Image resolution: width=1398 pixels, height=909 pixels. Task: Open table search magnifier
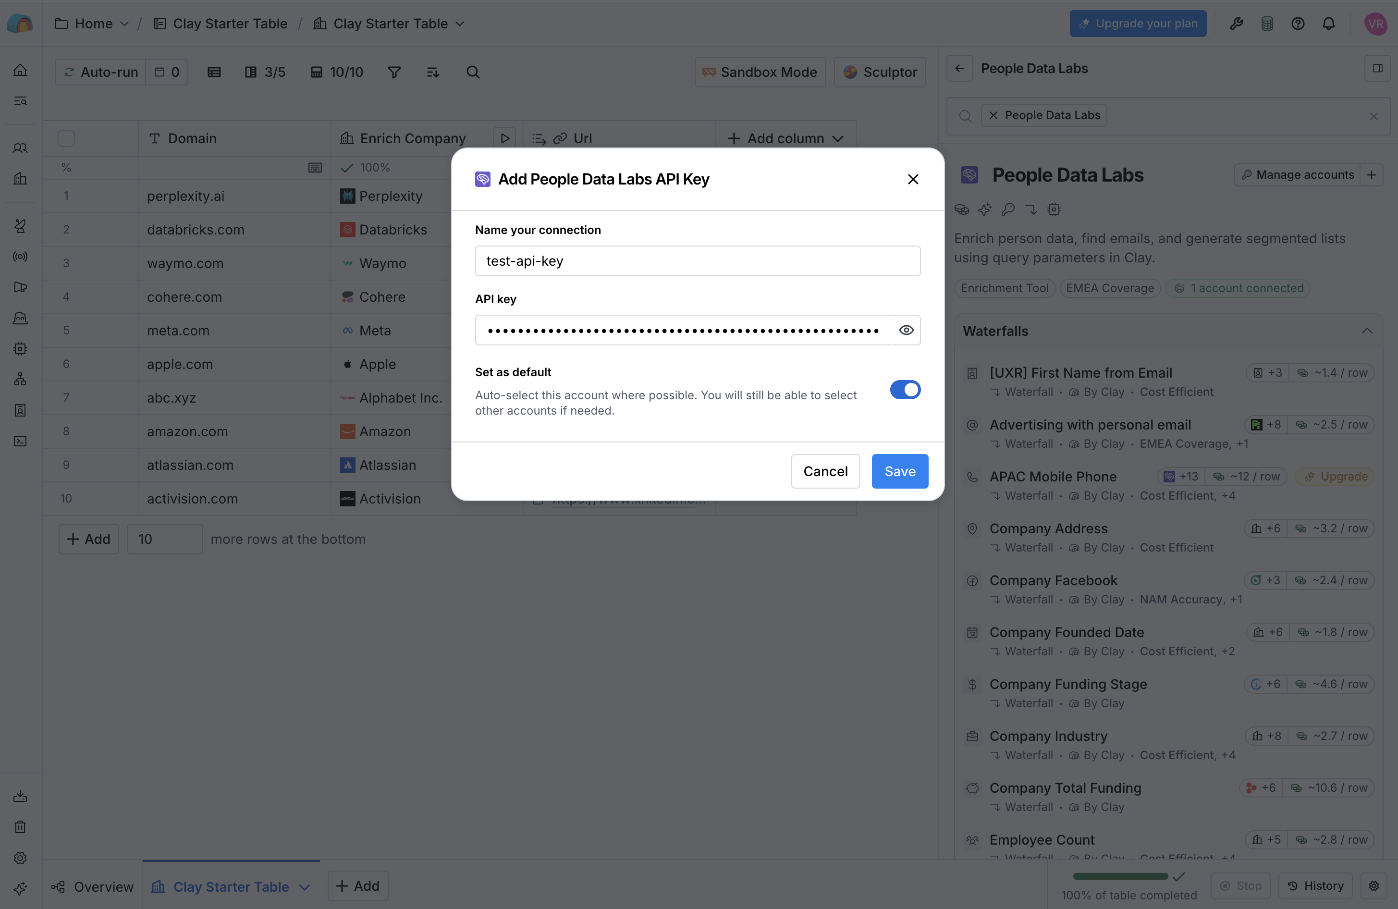click(473, 72)
